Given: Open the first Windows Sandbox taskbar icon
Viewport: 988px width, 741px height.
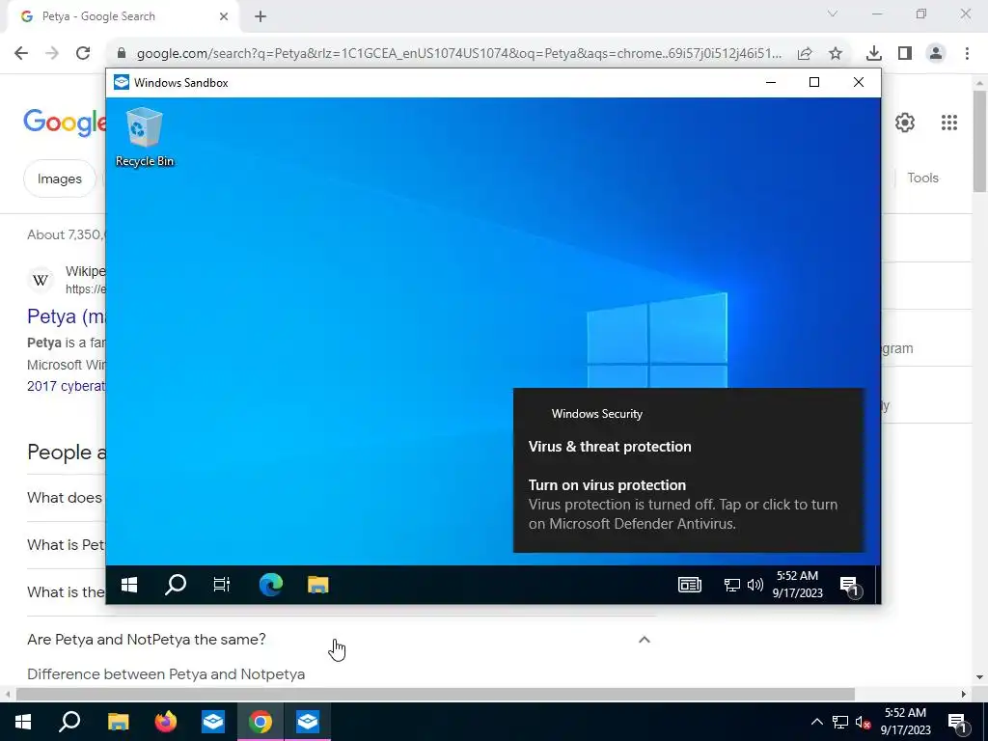Looking at the screenshot, I should coord(213,722).
